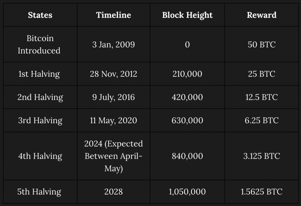The height and width of the screenshot is (206, 301).
Task: Click the 210,000 block height cell
Action: 187,74
